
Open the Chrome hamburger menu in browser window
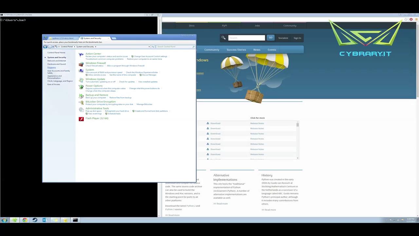pyautogui.click(x=416, y=19)
